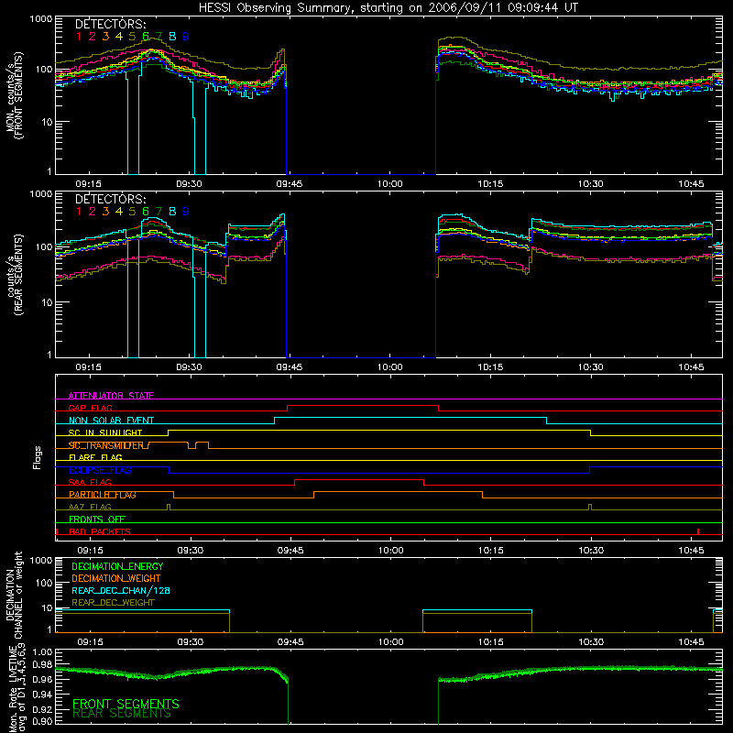This screenshot has width=733, height=733.
Task: Select red detector number 1 in front segments legend
Action: pos(79,37)
